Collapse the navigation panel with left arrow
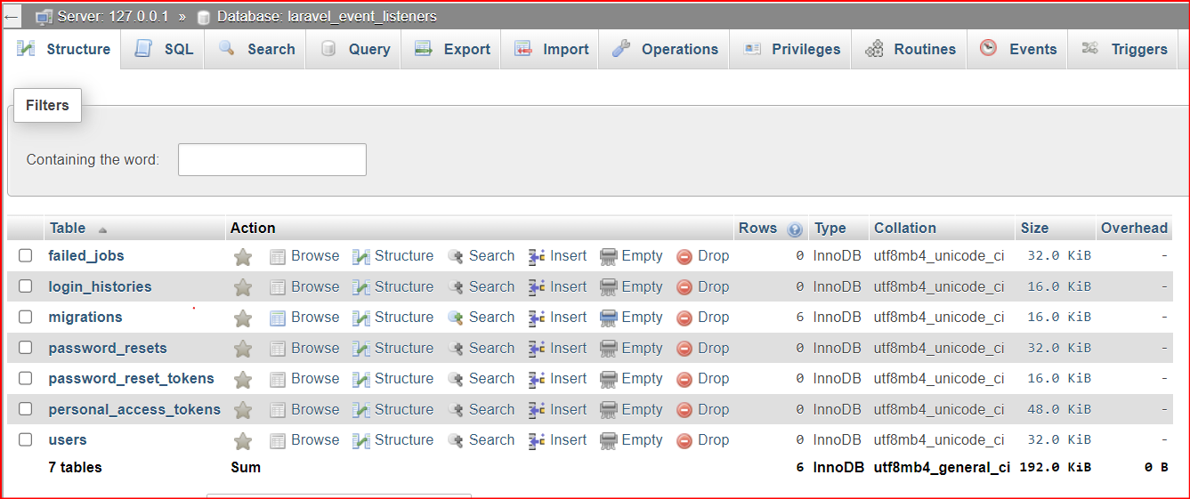Screen dimensions: 1190x499 point(12,17)
